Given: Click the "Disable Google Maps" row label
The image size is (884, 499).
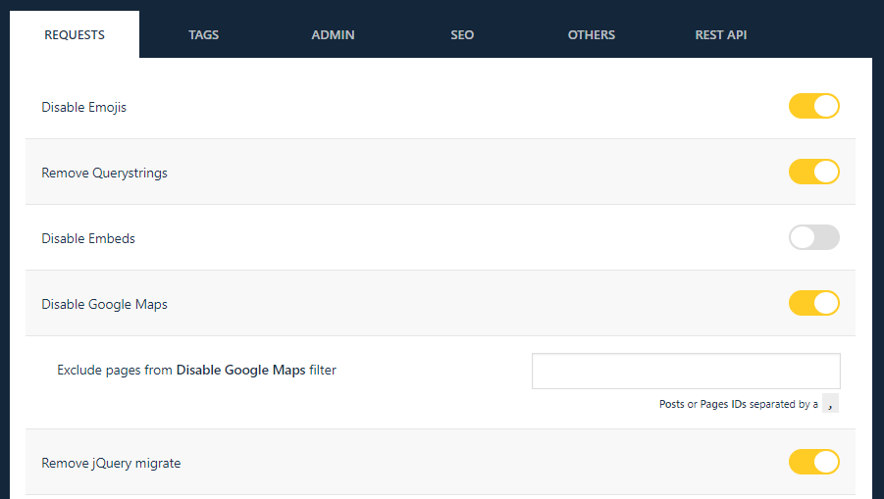Looking at the screenshot, I should pyautogui.click(x=104, y=304).
